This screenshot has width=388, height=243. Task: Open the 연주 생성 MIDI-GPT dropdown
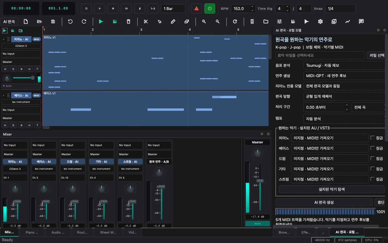[x=344, y=76]
